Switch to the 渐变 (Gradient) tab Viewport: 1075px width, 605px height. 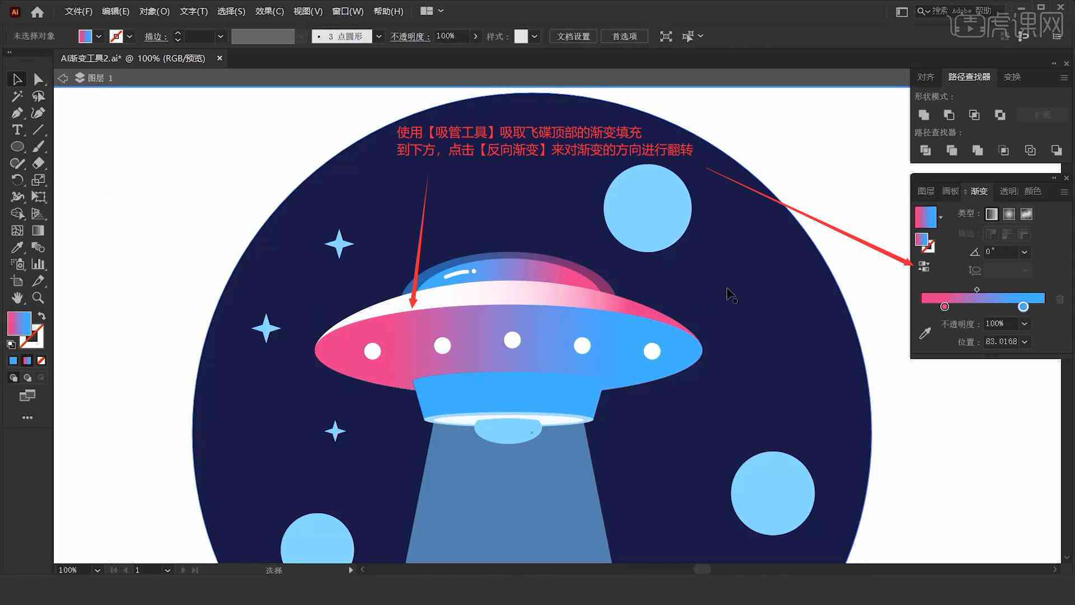tap(978, 192)
